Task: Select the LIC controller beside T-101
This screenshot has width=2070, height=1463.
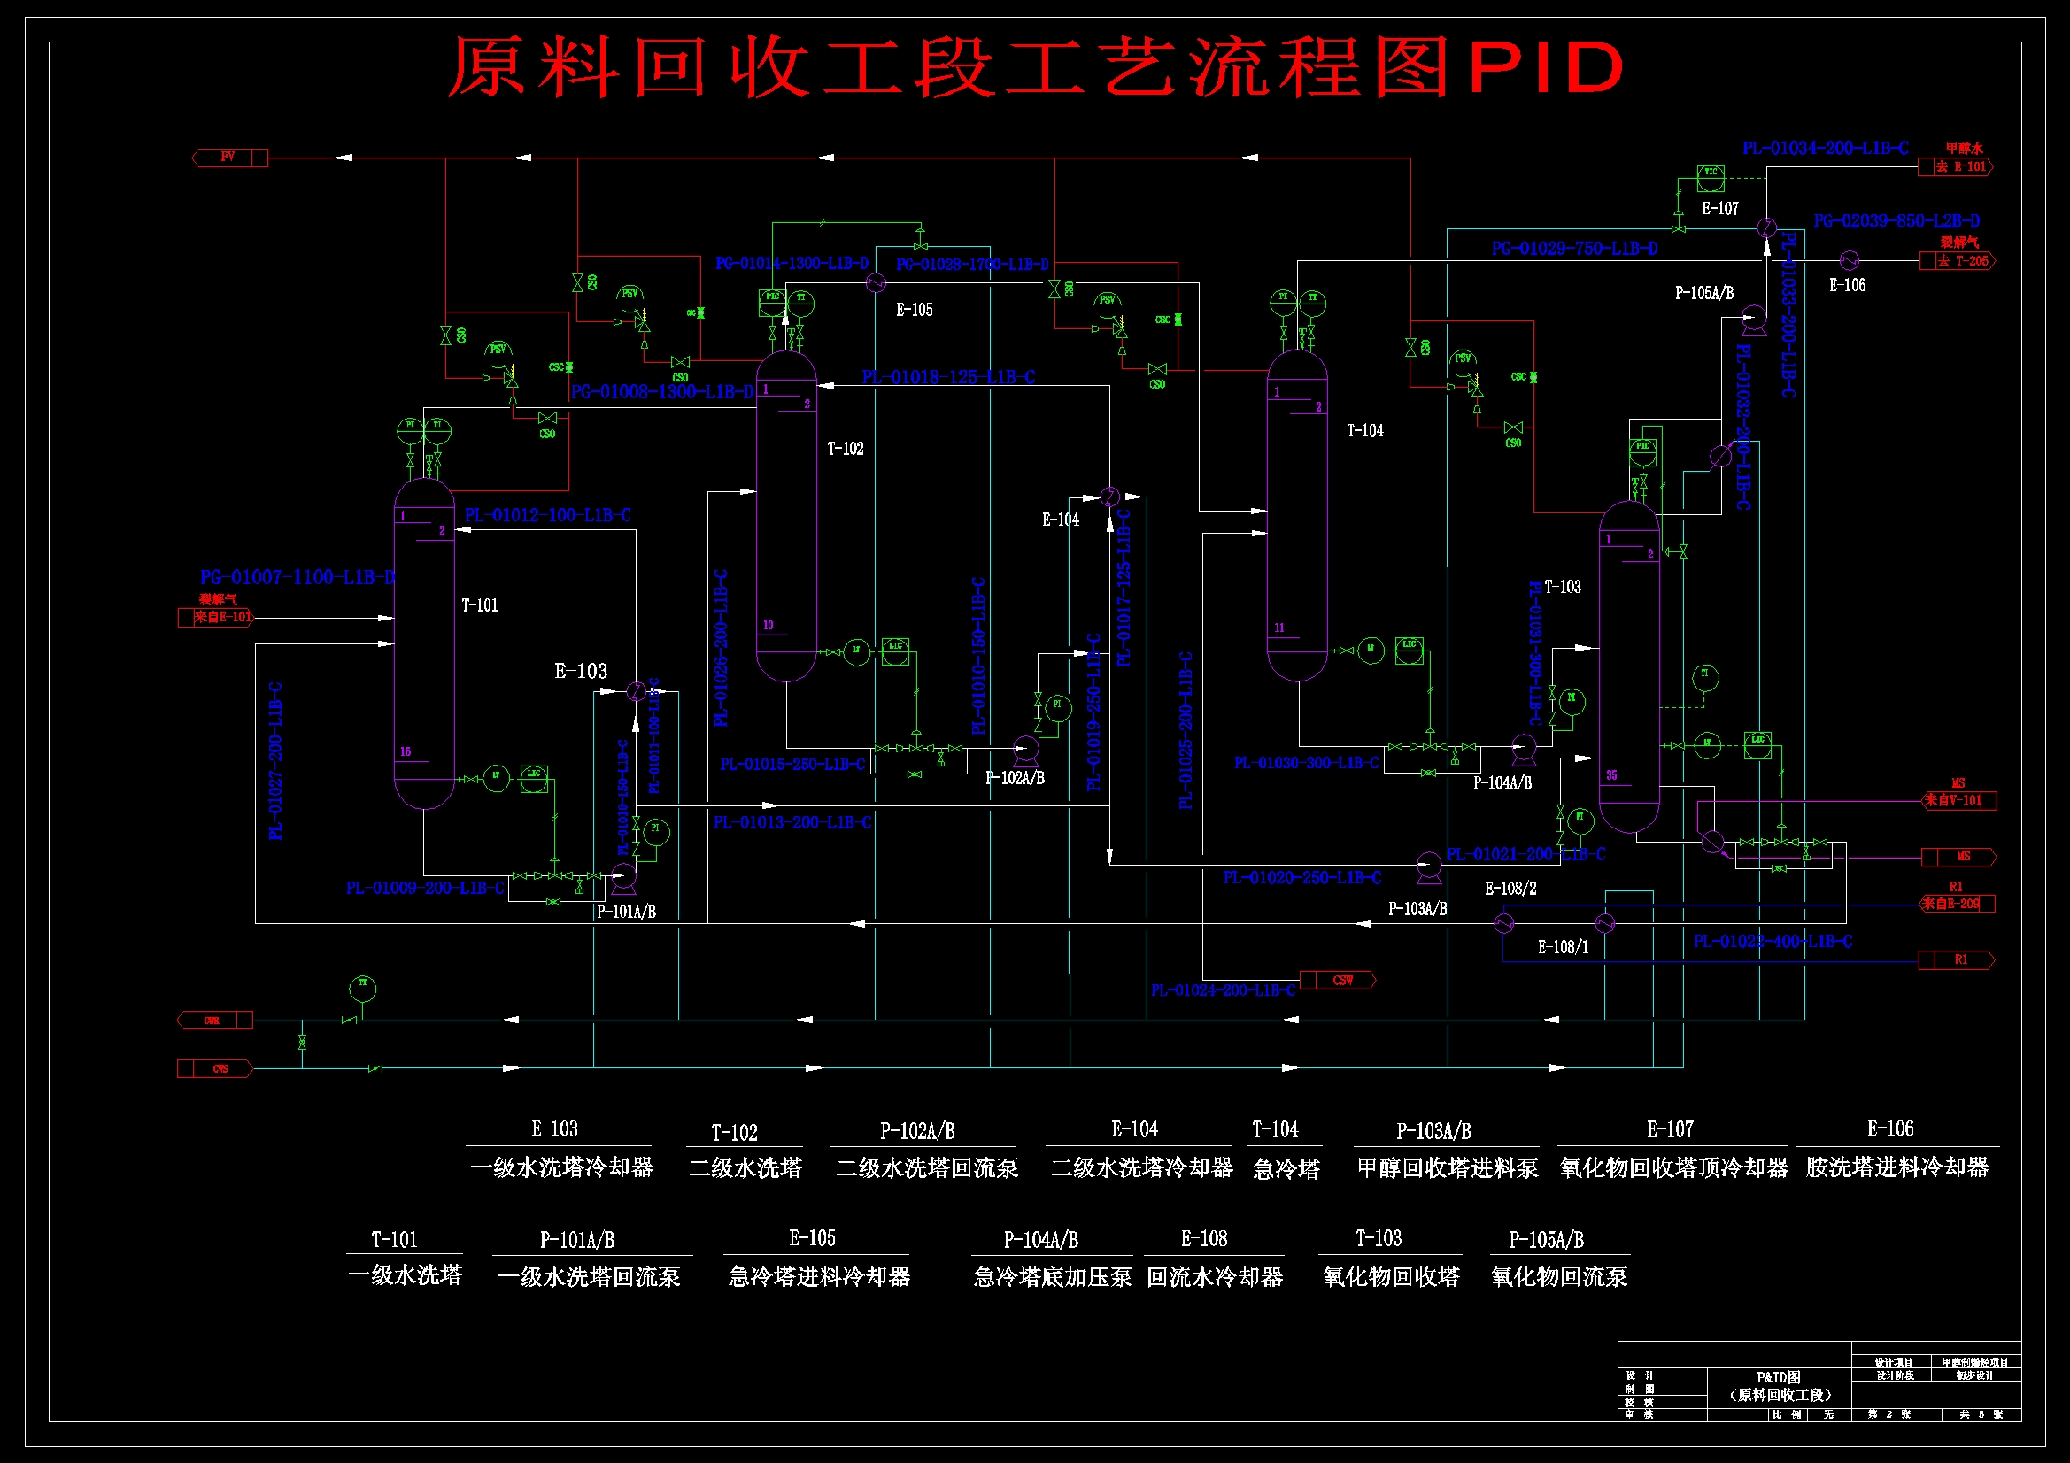Action: click(x=534, y=779)
